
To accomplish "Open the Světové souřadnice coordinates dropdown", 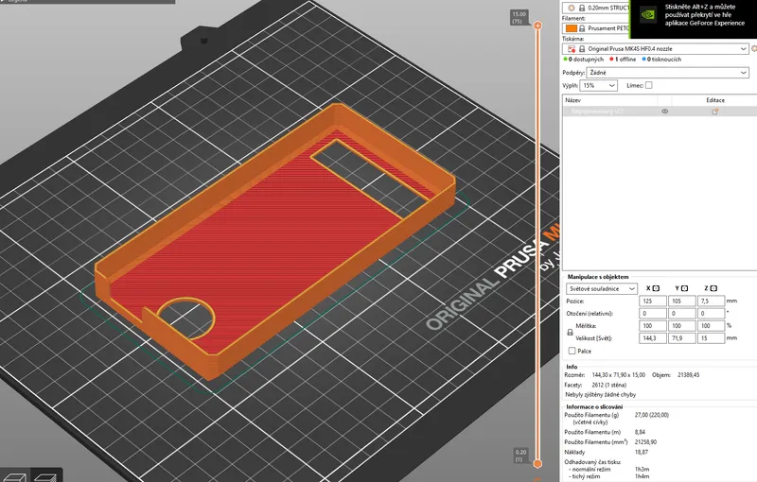I will click(602, 288).
